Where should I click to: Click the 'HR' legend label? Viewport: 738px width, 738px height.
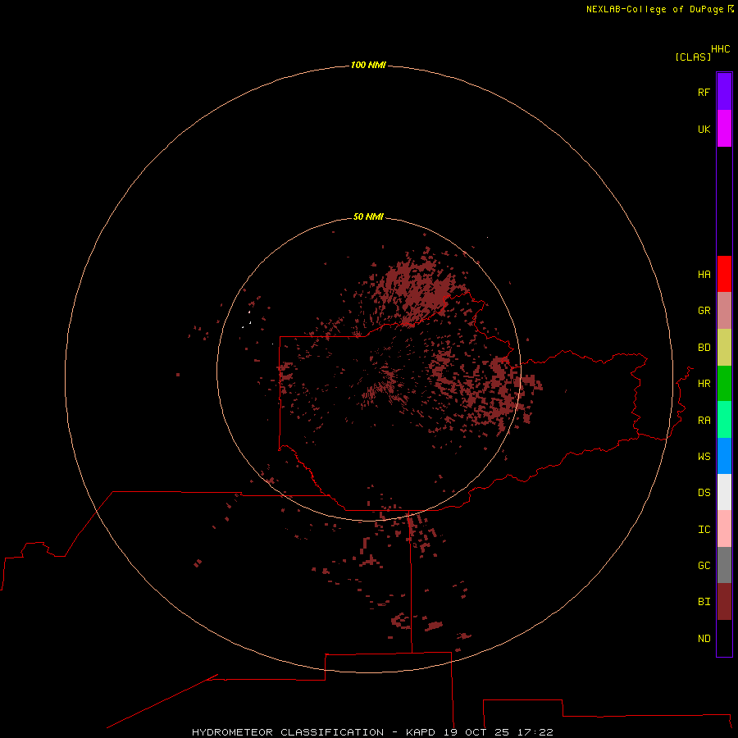pyautogui.click(x=704, y=384)
